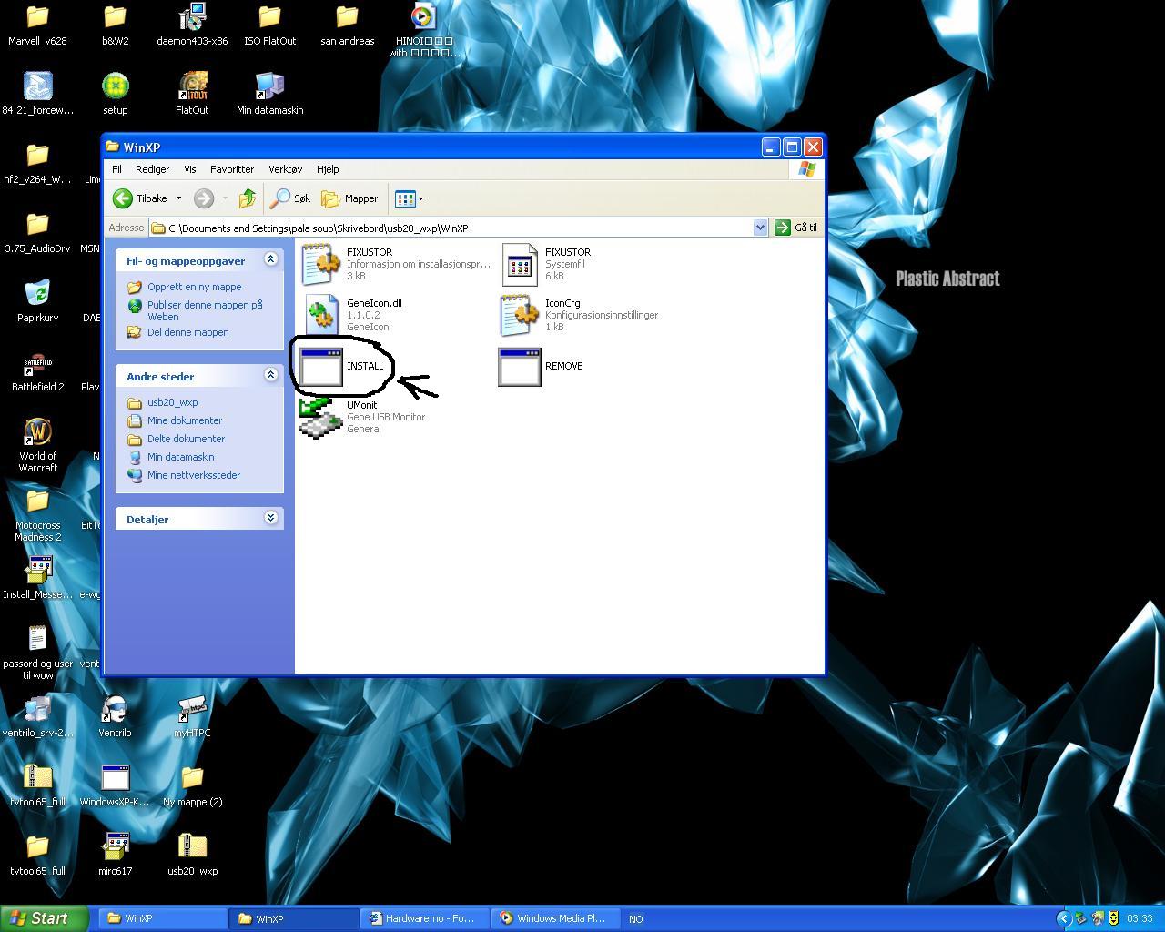Open the Vis menu
The height and width of the screenshot is (932, 1165).
[189, 169]
